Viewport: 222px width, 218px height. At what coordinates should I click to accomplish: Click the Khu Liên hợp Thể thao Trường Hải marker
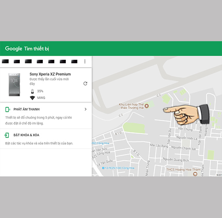[x=147, y=106]
